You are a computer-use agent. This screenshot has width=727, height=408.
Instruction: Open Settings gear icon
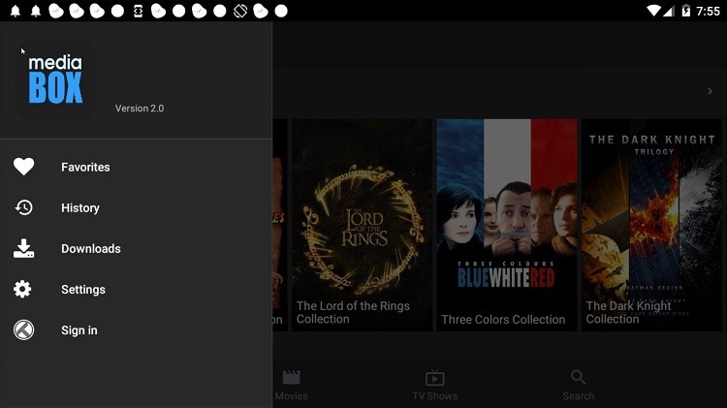tap(22, 290)
